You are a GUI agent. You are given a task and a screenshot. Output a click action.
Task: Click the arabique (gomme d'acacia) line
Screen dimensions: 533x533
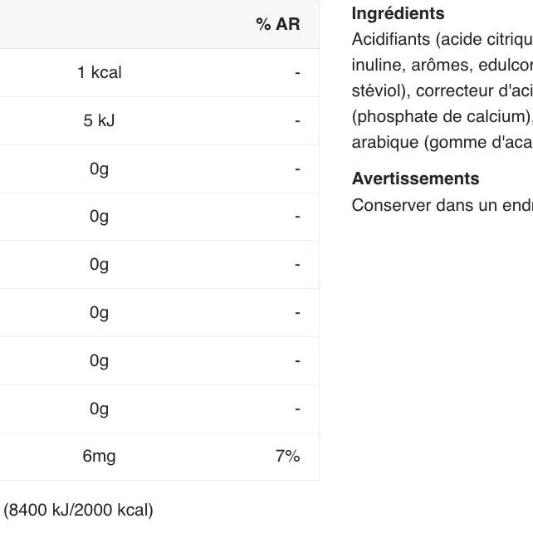pyautogui.click(x=442, y=142)
